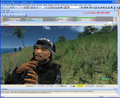Screen dimensions: 120x98
Task: Select the rotate object tool
Action: 30,7
